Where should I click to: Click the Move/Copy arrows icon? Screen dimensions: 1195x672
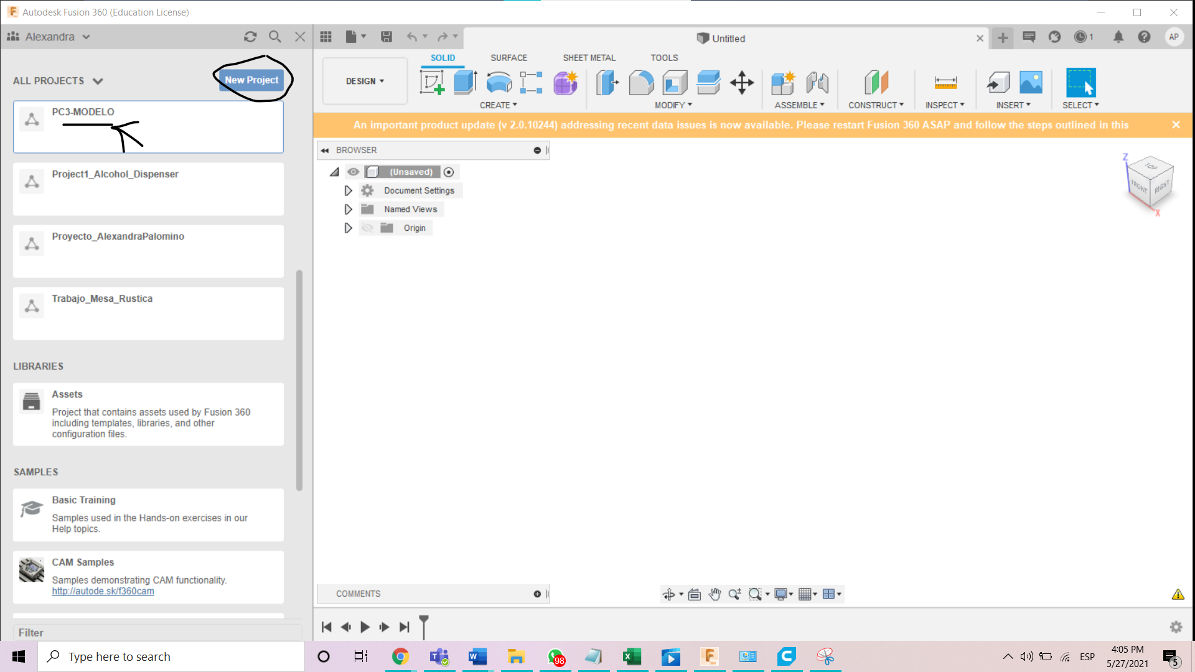point(742,82)
